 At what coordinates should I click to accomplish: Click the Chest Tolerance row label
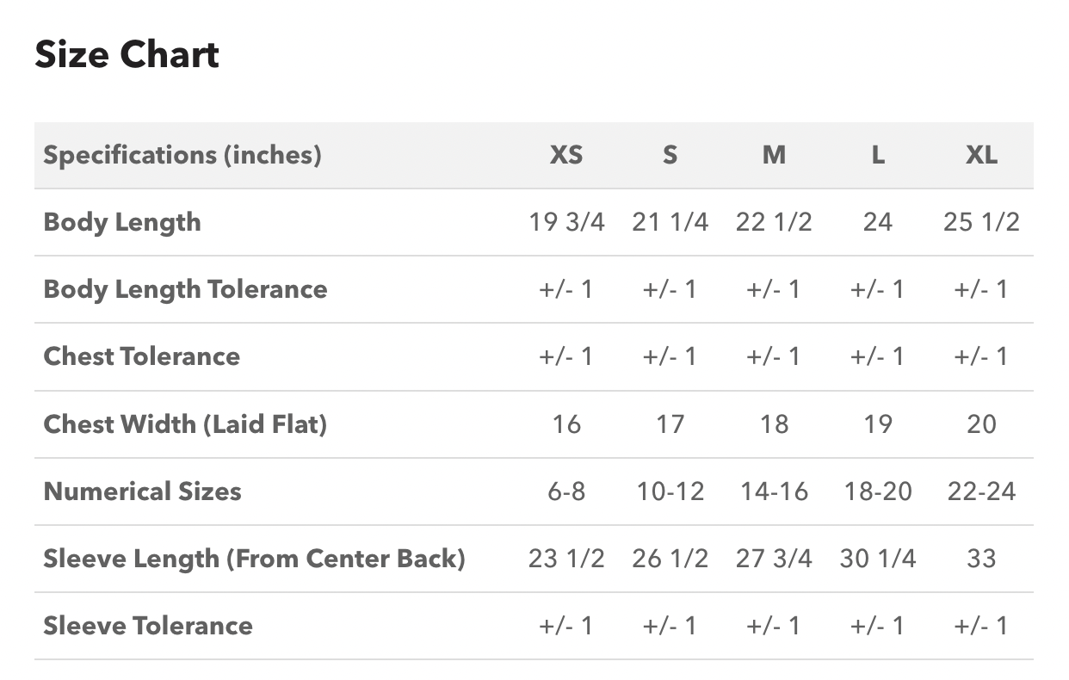142,356
